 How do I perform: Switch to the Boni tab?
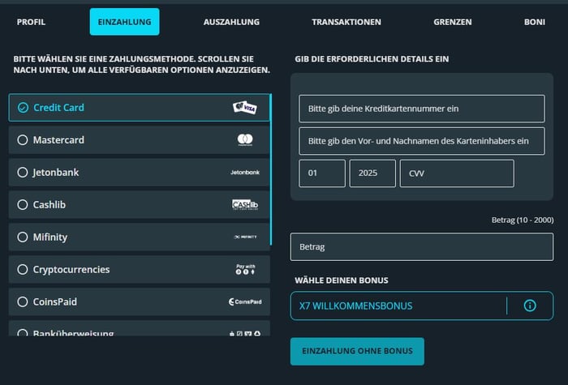click(x=534, y=22)
